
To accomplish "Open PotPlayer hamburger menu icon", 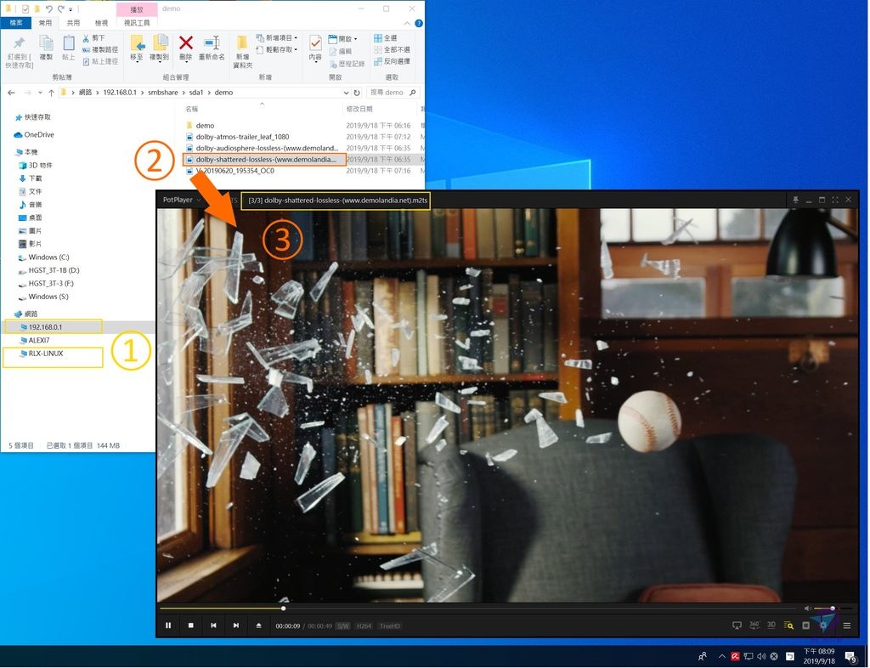I will point(847,626).
